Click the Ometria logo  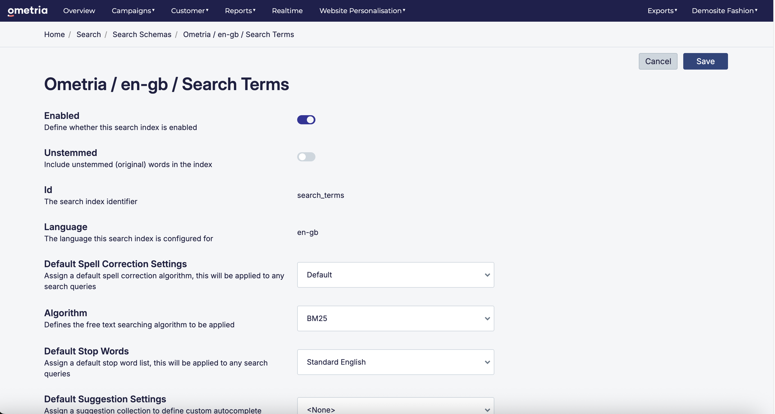27,11
